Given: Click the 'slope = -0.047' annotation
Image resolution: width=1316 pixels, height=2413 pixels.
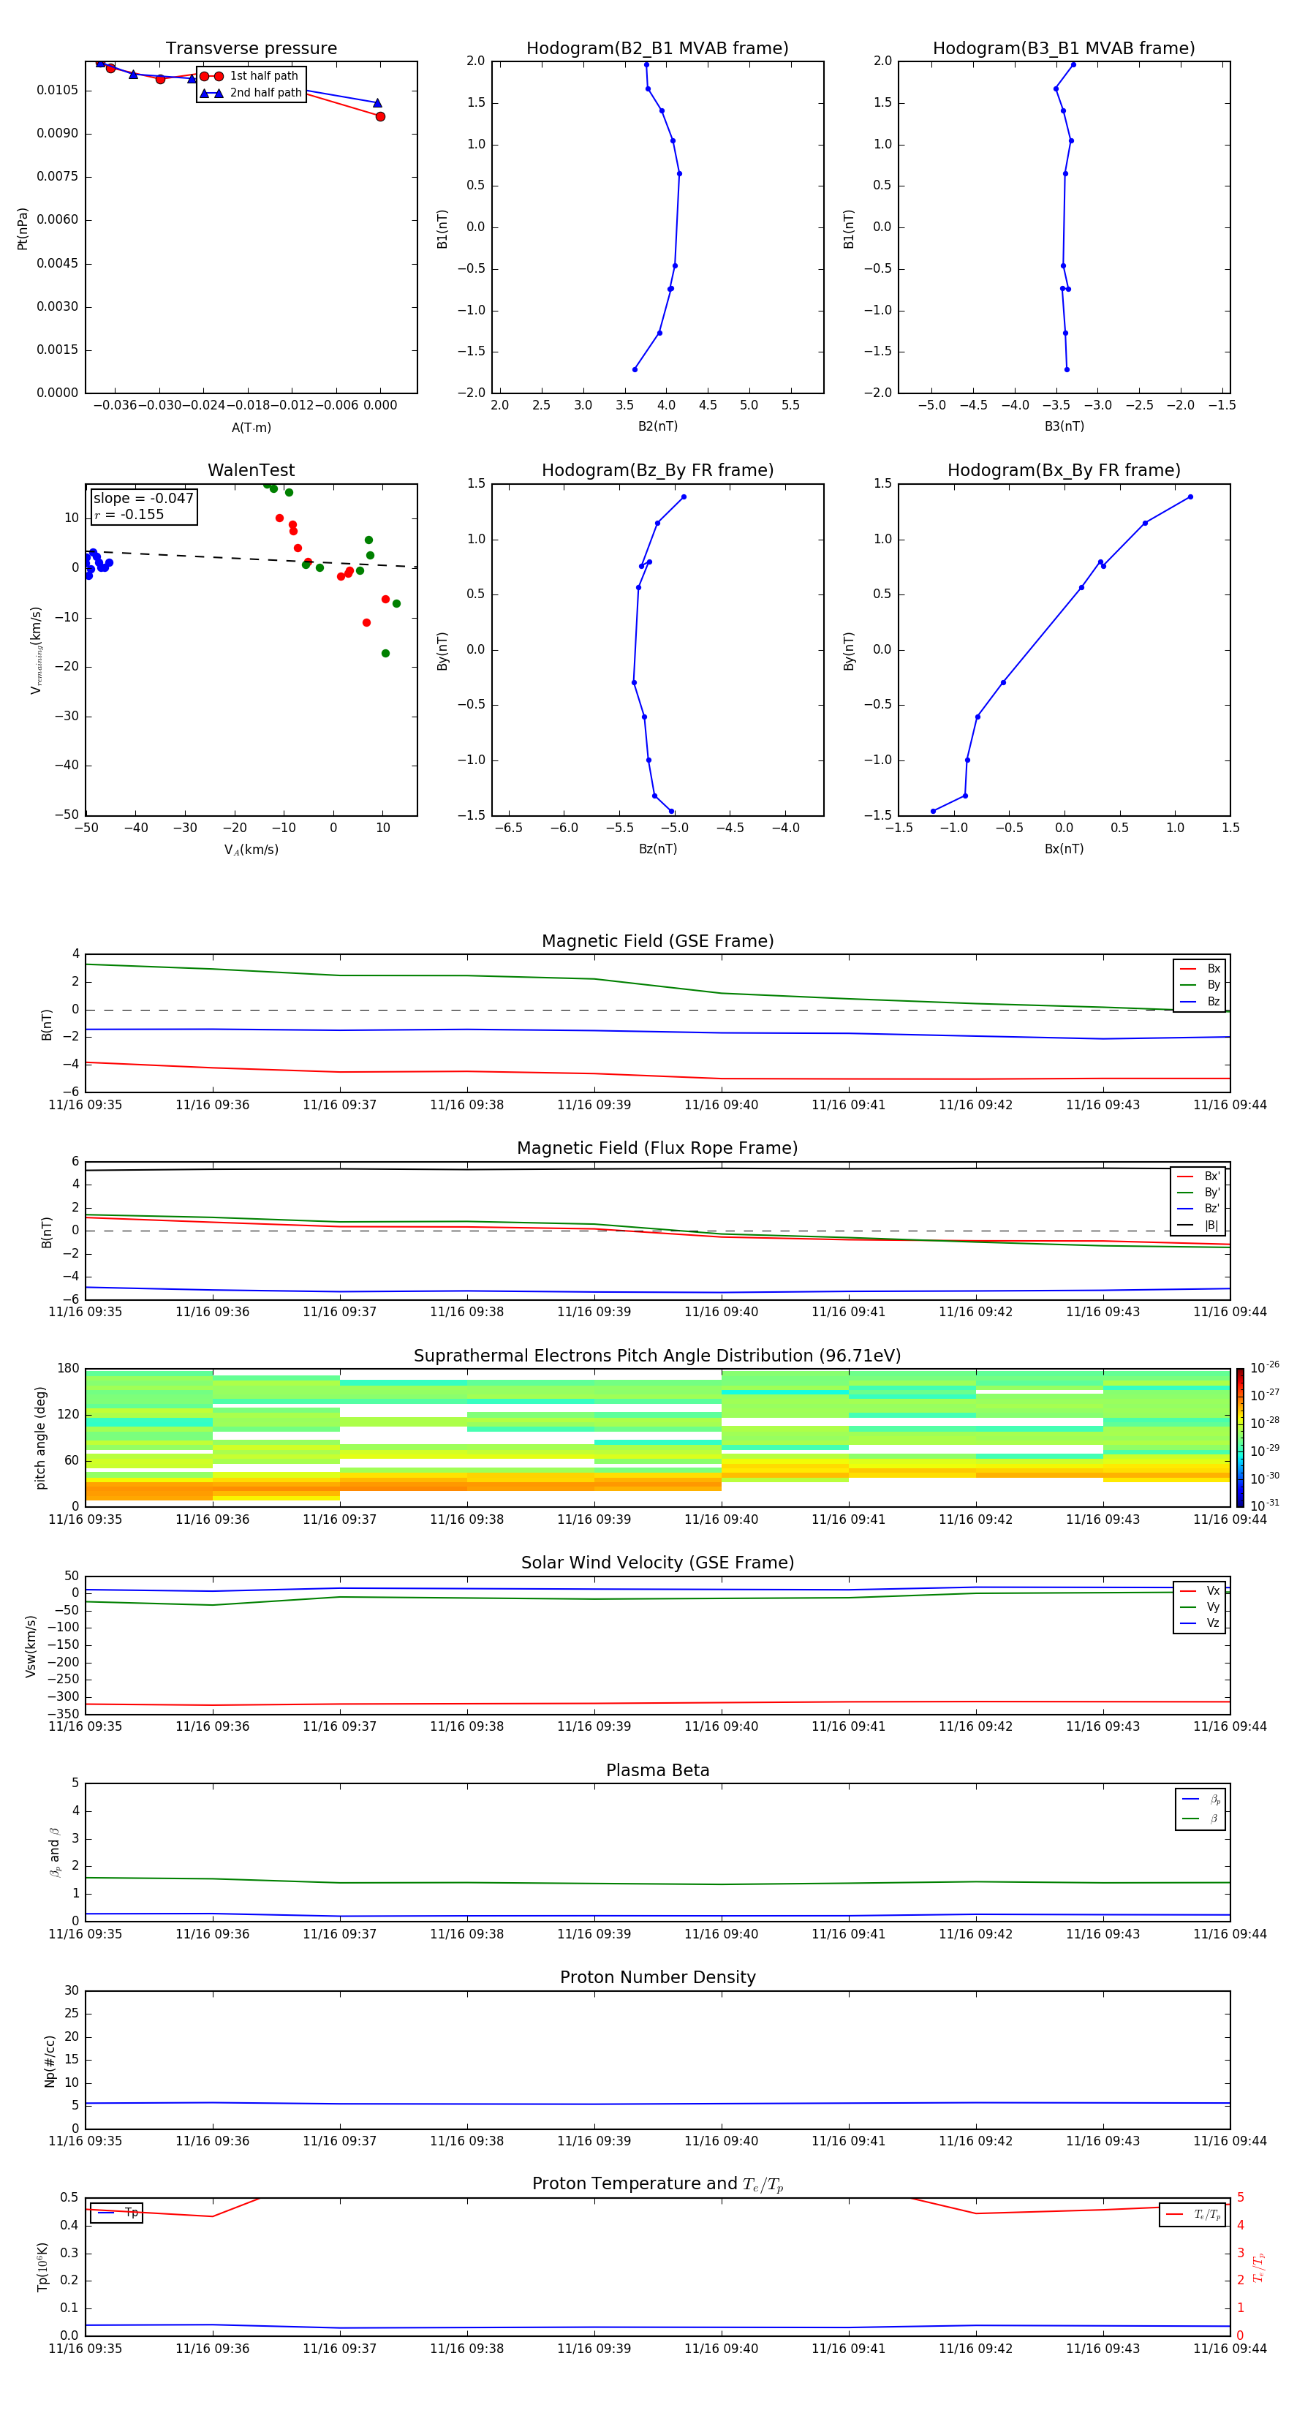Looking at the screenshot, I should pyautogui.click(x=143, y=499).
